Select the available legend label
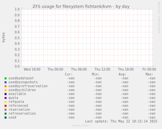 click(17, 94)
